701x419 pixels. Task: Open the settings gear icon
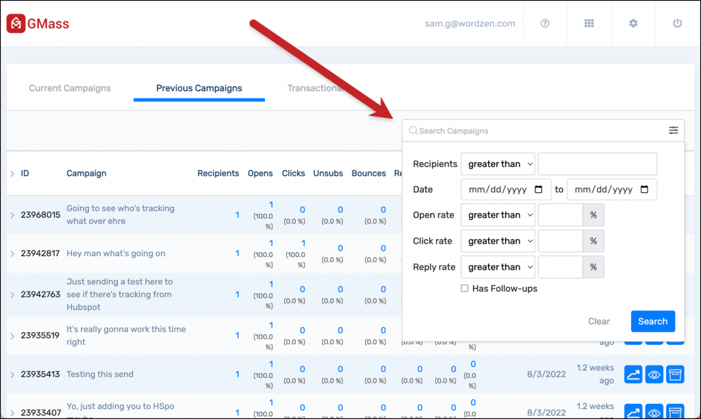[x=633, y=23]
